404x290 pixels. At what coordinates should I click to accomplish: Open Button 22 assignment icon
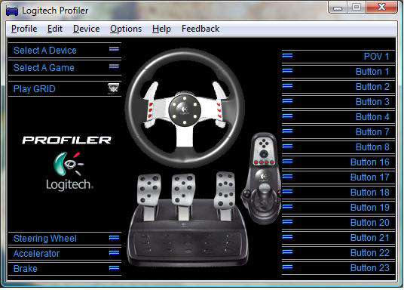pyautogui.click(x=287, y=251)
